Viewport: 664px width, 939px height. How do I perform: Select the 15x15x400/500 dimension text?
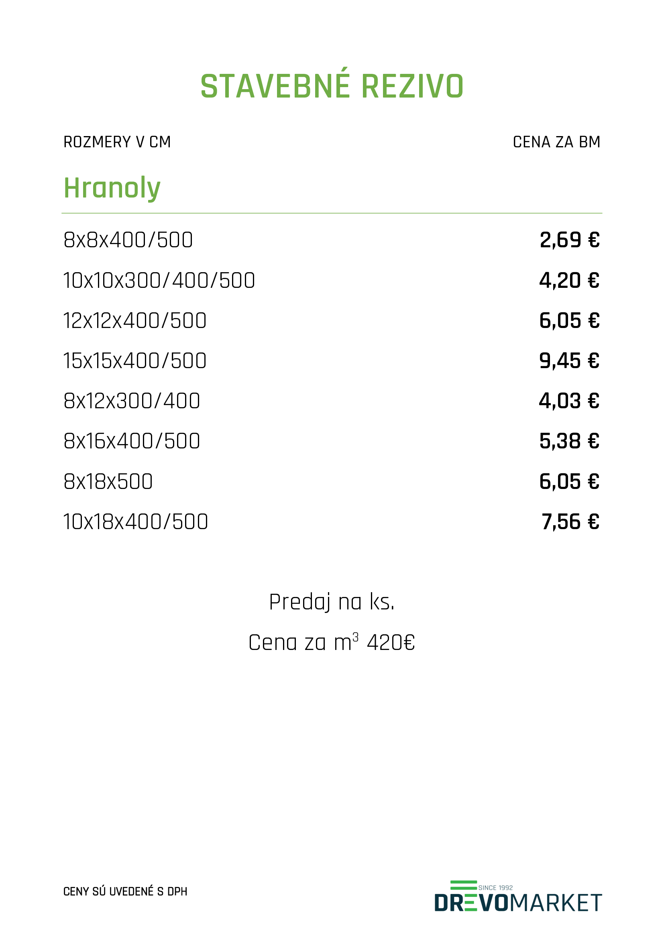pyautogui.click(x=135, y=360)
